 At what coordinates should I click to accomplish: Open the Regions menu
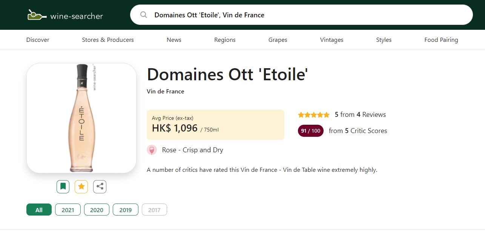point(225,40)
